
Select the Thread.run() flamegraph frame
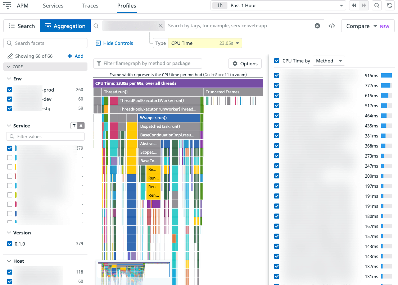pos(153,92)
